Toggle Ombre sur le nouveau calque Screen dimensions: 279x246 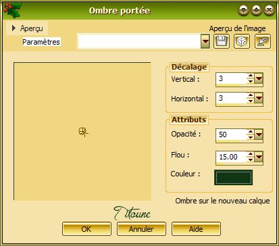[x=222, y=201]
